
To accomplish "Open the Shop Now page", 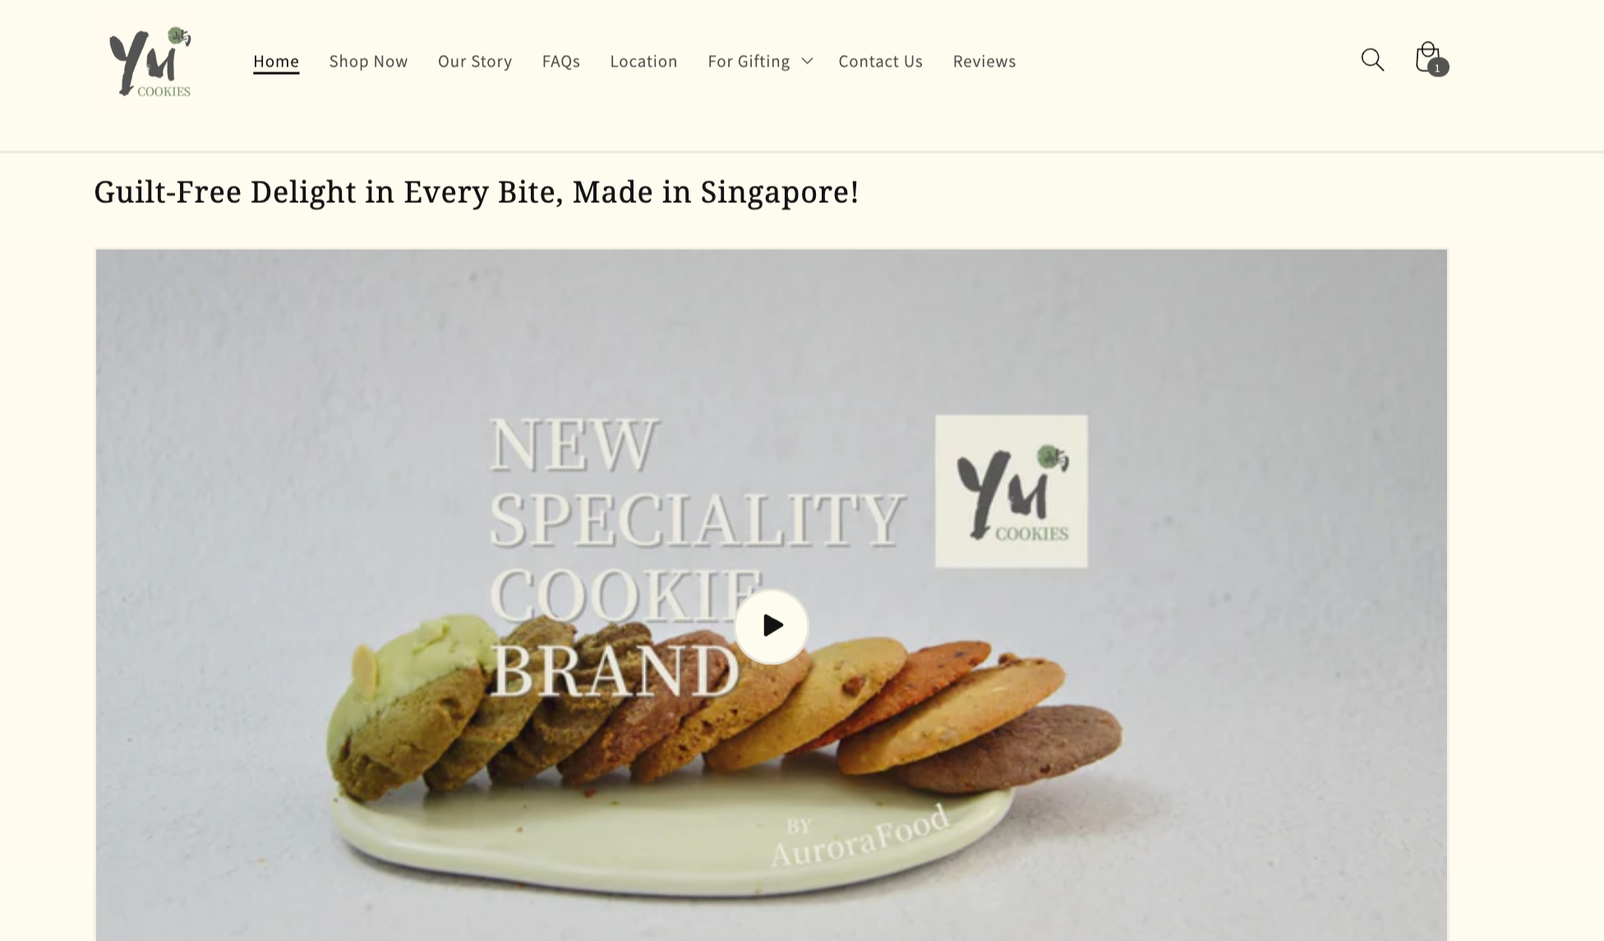I will click(368, 61).
